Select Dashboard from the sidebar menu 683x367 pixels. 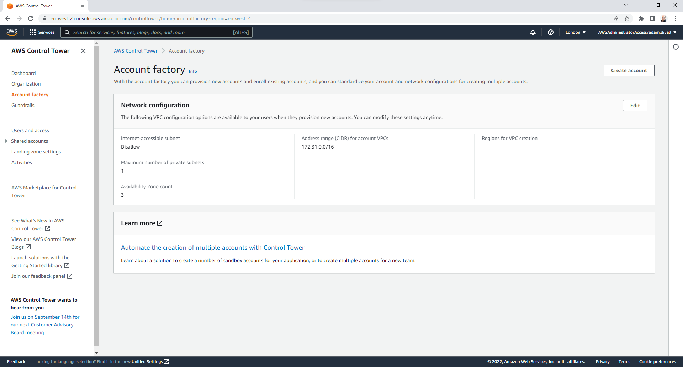pos(23,73)
